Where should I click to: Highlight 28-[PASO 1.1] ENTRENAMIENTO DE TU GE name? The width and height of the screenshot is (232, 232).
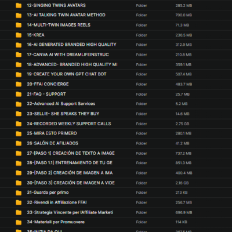point(70,163)
